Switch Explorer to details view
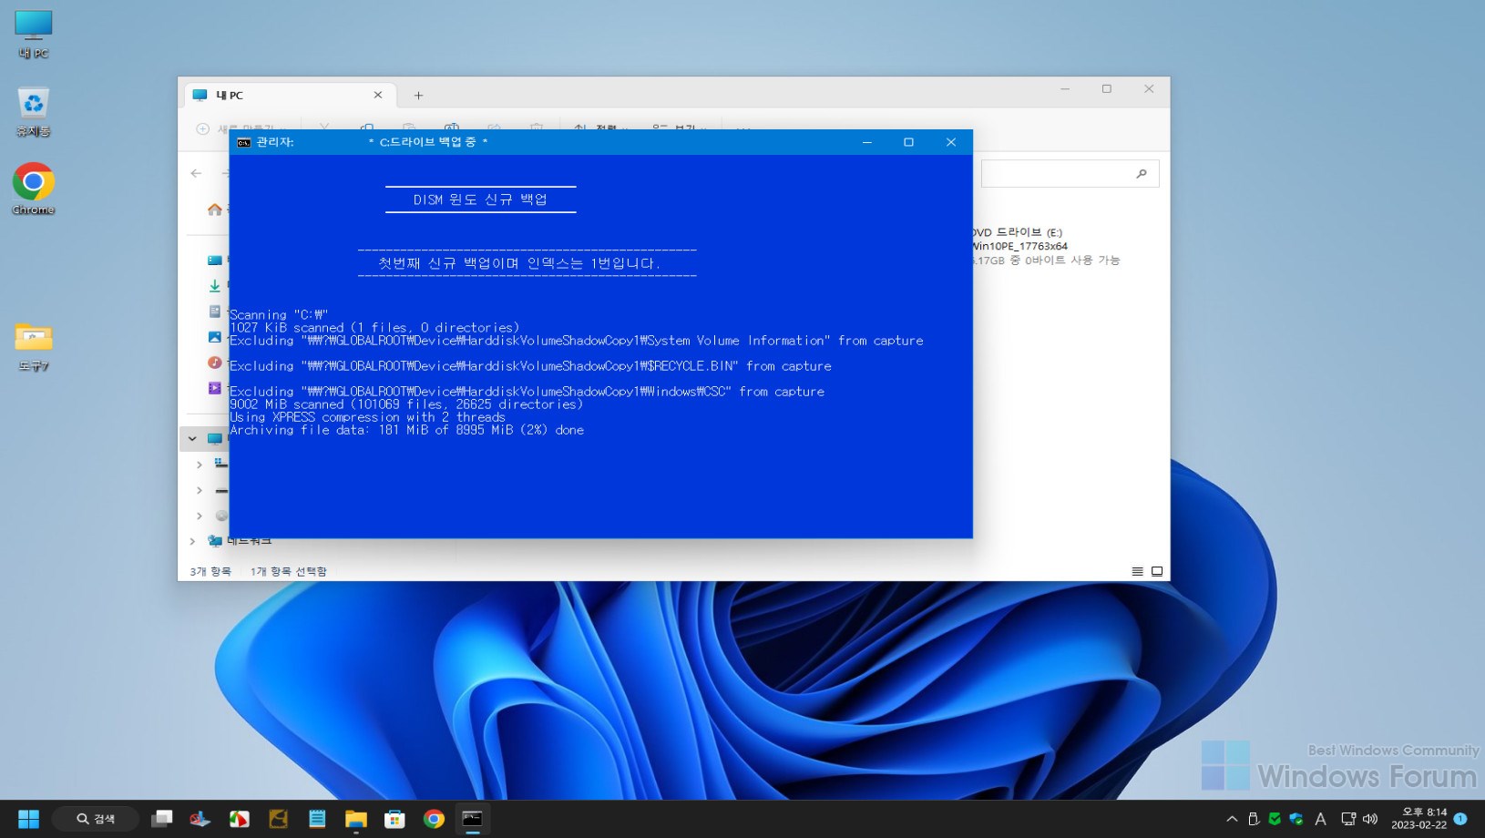1485x838 pixels. (1137, 571)
